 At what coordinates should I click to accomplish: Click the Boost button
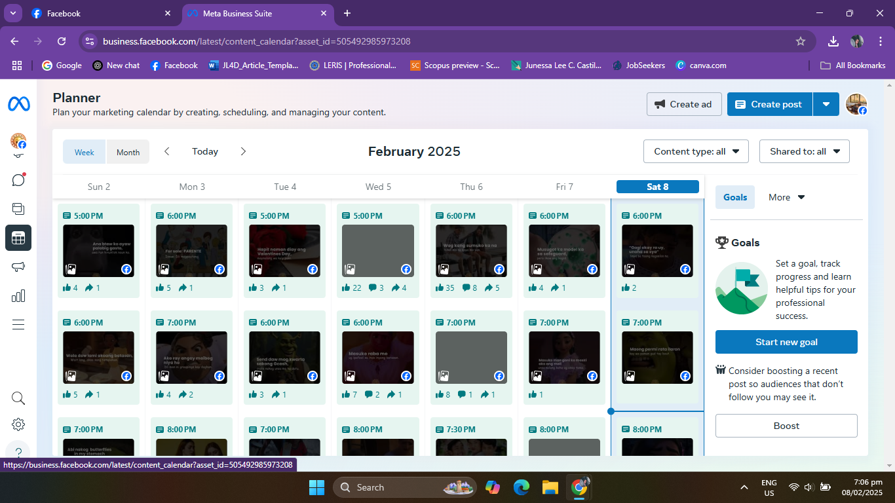tap(786, 426)
